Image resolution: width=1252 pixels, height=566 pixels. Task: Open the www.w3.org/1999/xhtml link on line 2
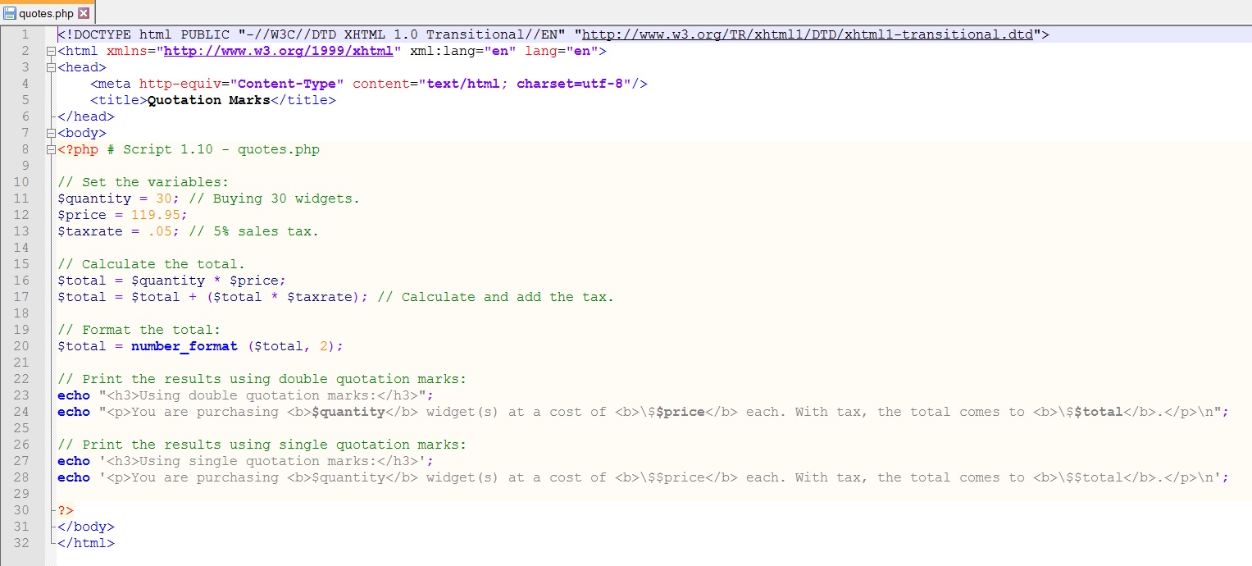279,51
